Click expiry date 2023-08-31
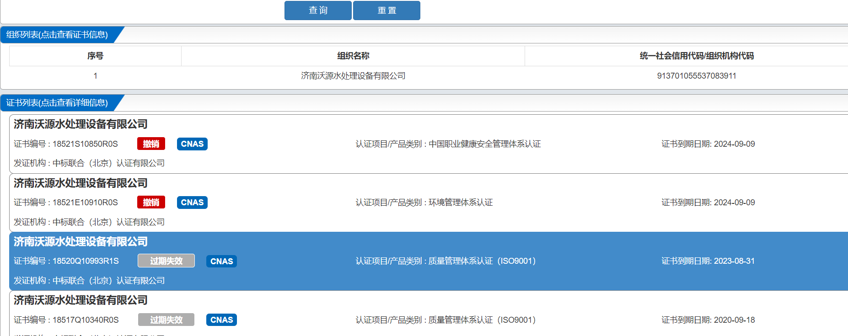Screen dimensions: 848x336 [x=735, y=261]
